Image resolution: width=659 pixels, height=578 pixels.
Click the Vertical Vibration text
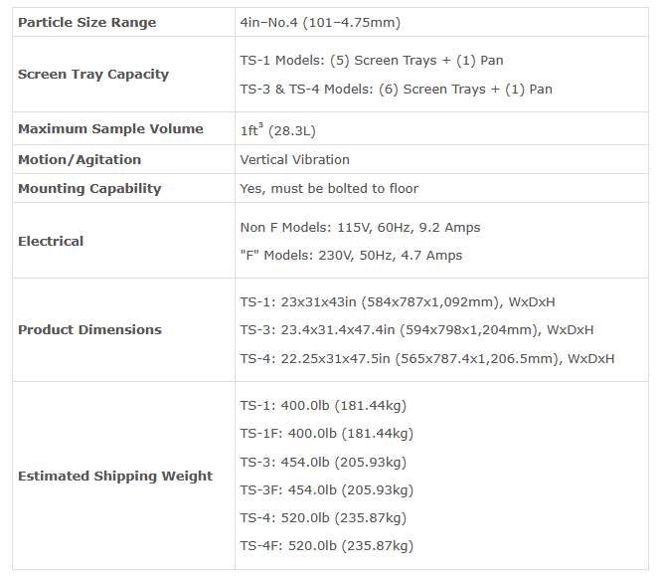coord(294,159)
